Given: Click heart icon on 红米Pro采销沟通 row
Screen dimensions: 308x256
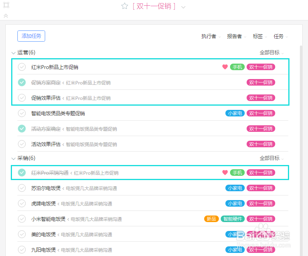Looking at the screenshot, I should (x=225, y=173).
